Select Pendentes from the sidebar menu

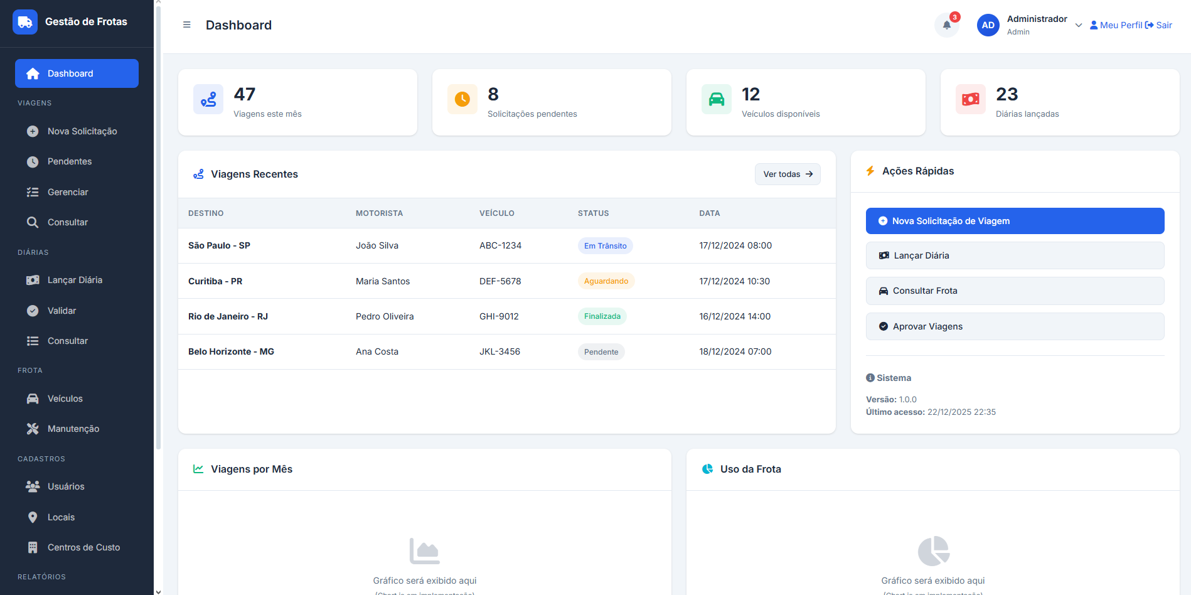coord(69,161)
